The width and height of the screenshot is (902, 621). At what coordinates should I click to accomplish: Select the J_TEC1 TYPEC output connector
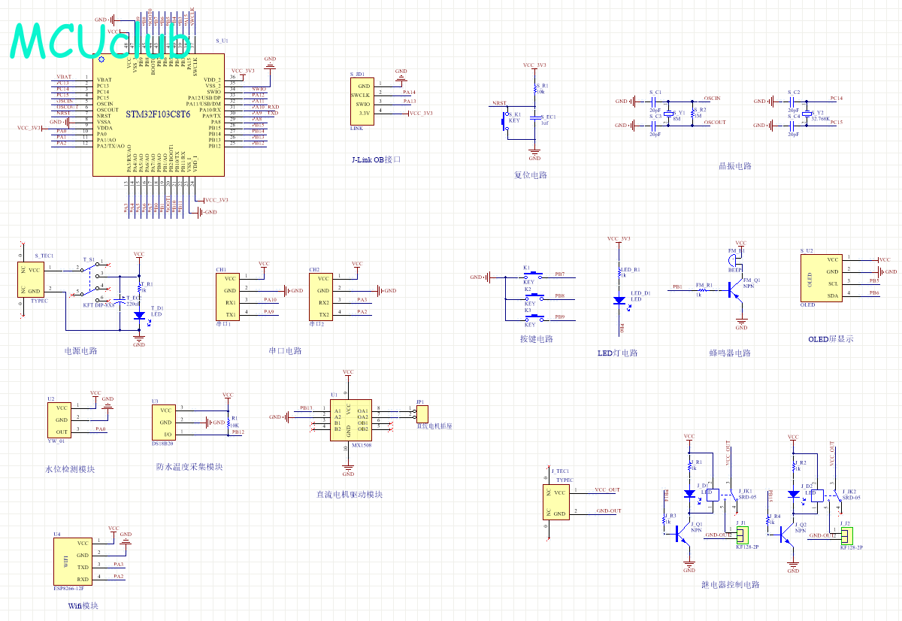click(557, 501)
